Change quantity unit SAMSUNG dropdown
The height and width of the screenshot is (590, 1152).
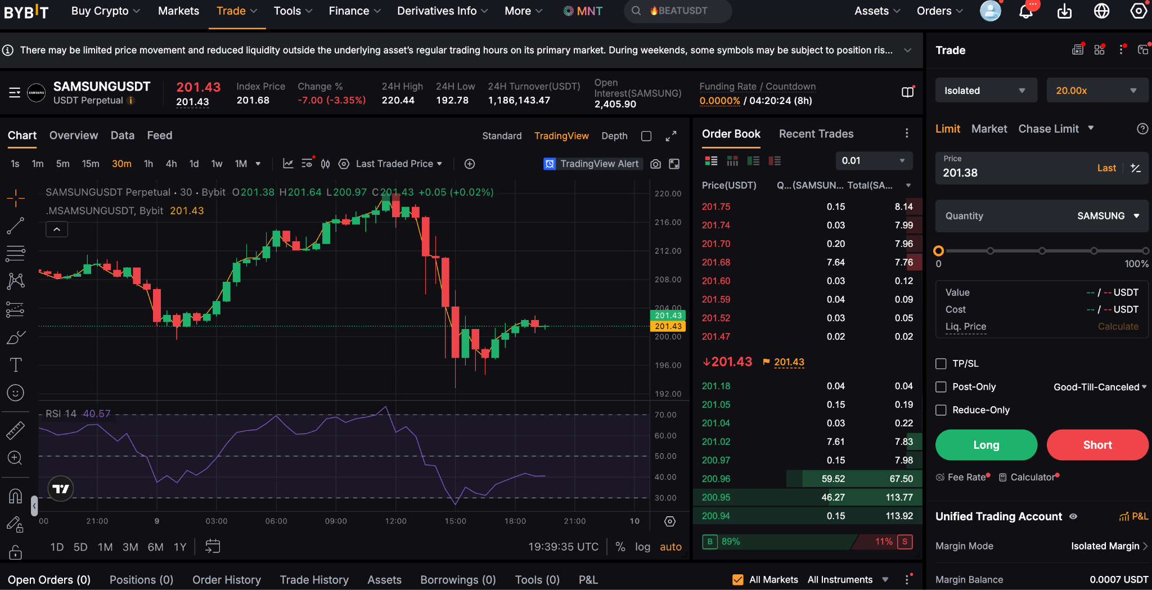1108,216
